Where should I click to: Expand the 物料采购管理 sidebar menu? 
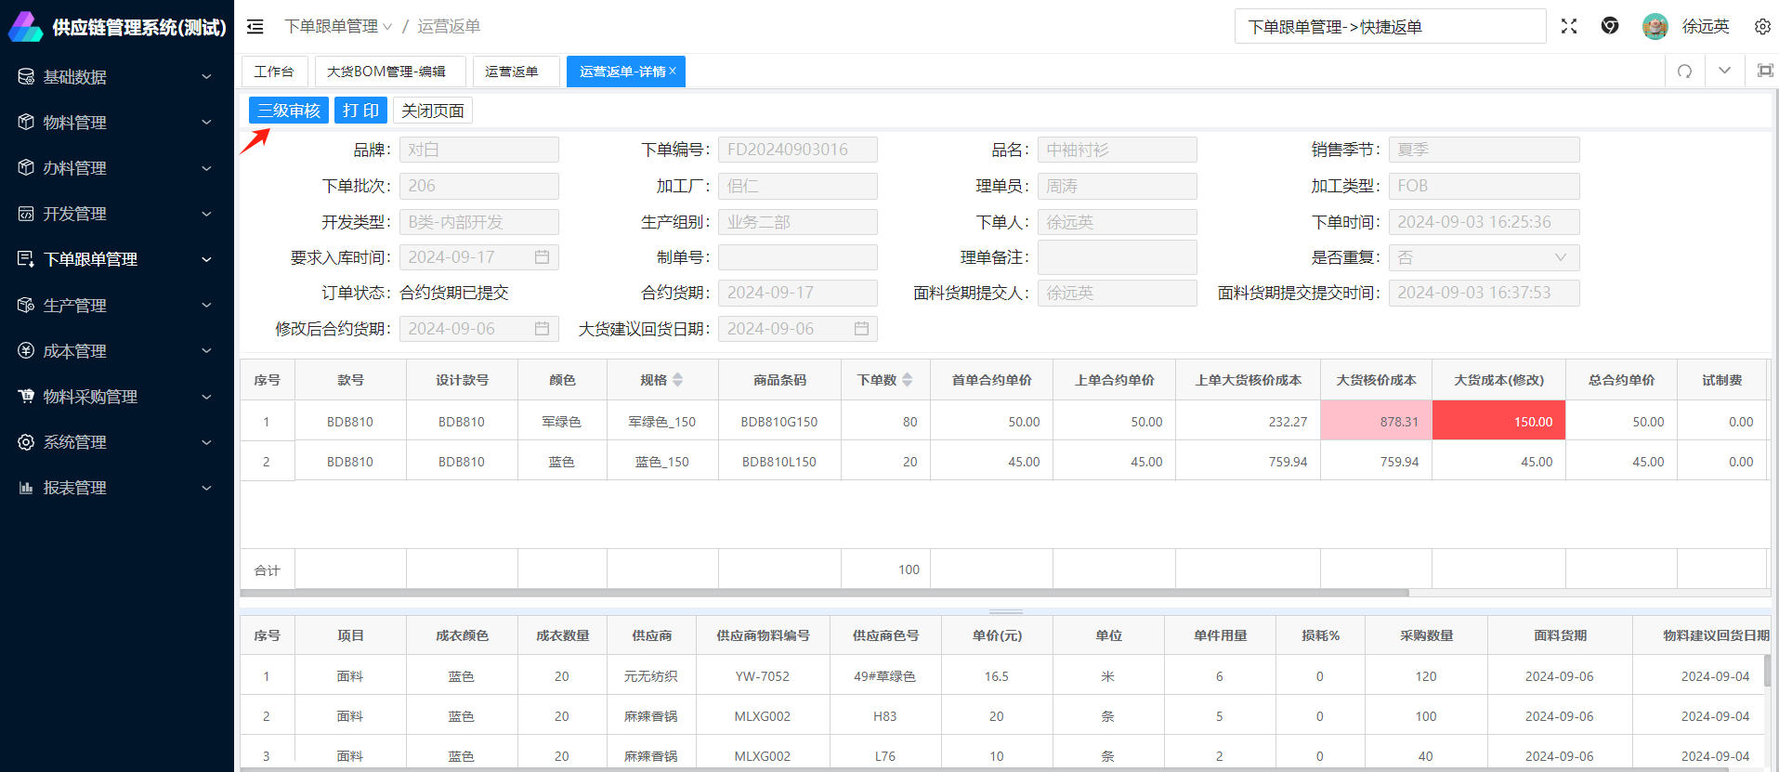[116, 397]
